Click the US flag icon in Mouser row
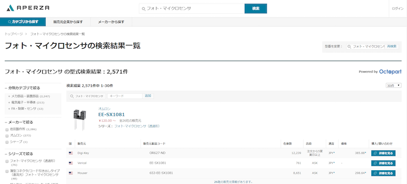Screen dimensions: 407x184 coord(71,173)
